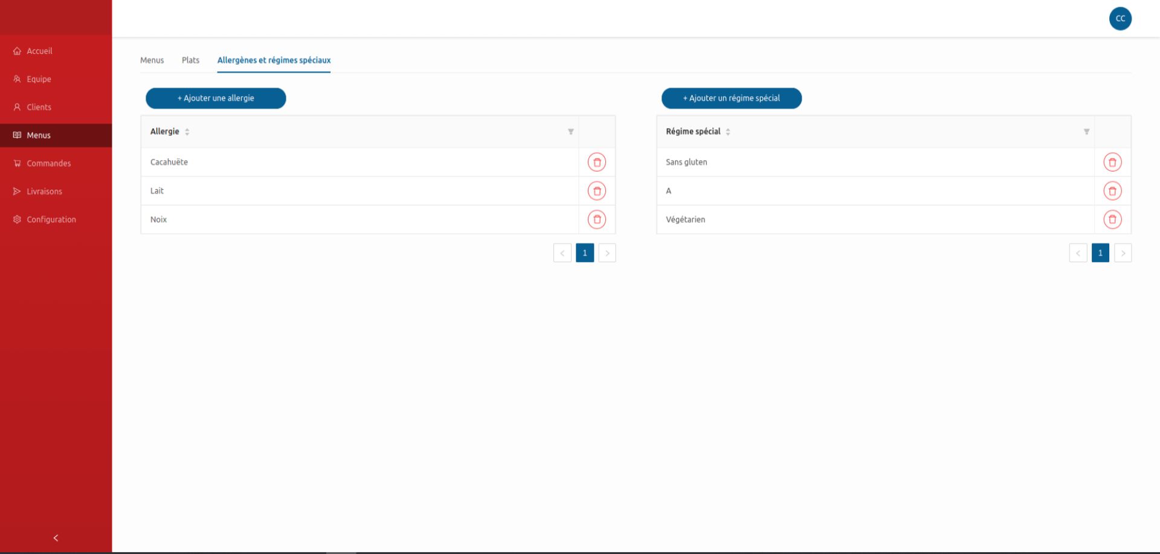The width and height of the screenshot is (1160, 554).
Task: Delete the Sans gluten régime row
Action: point(1112,162)
